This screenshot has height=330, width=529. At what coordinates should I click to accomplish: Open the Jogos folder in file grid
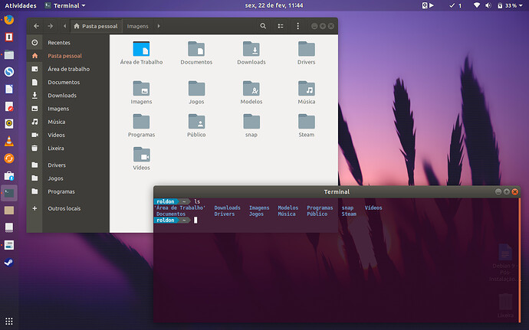pyautogui.click(x=196, y=88)
